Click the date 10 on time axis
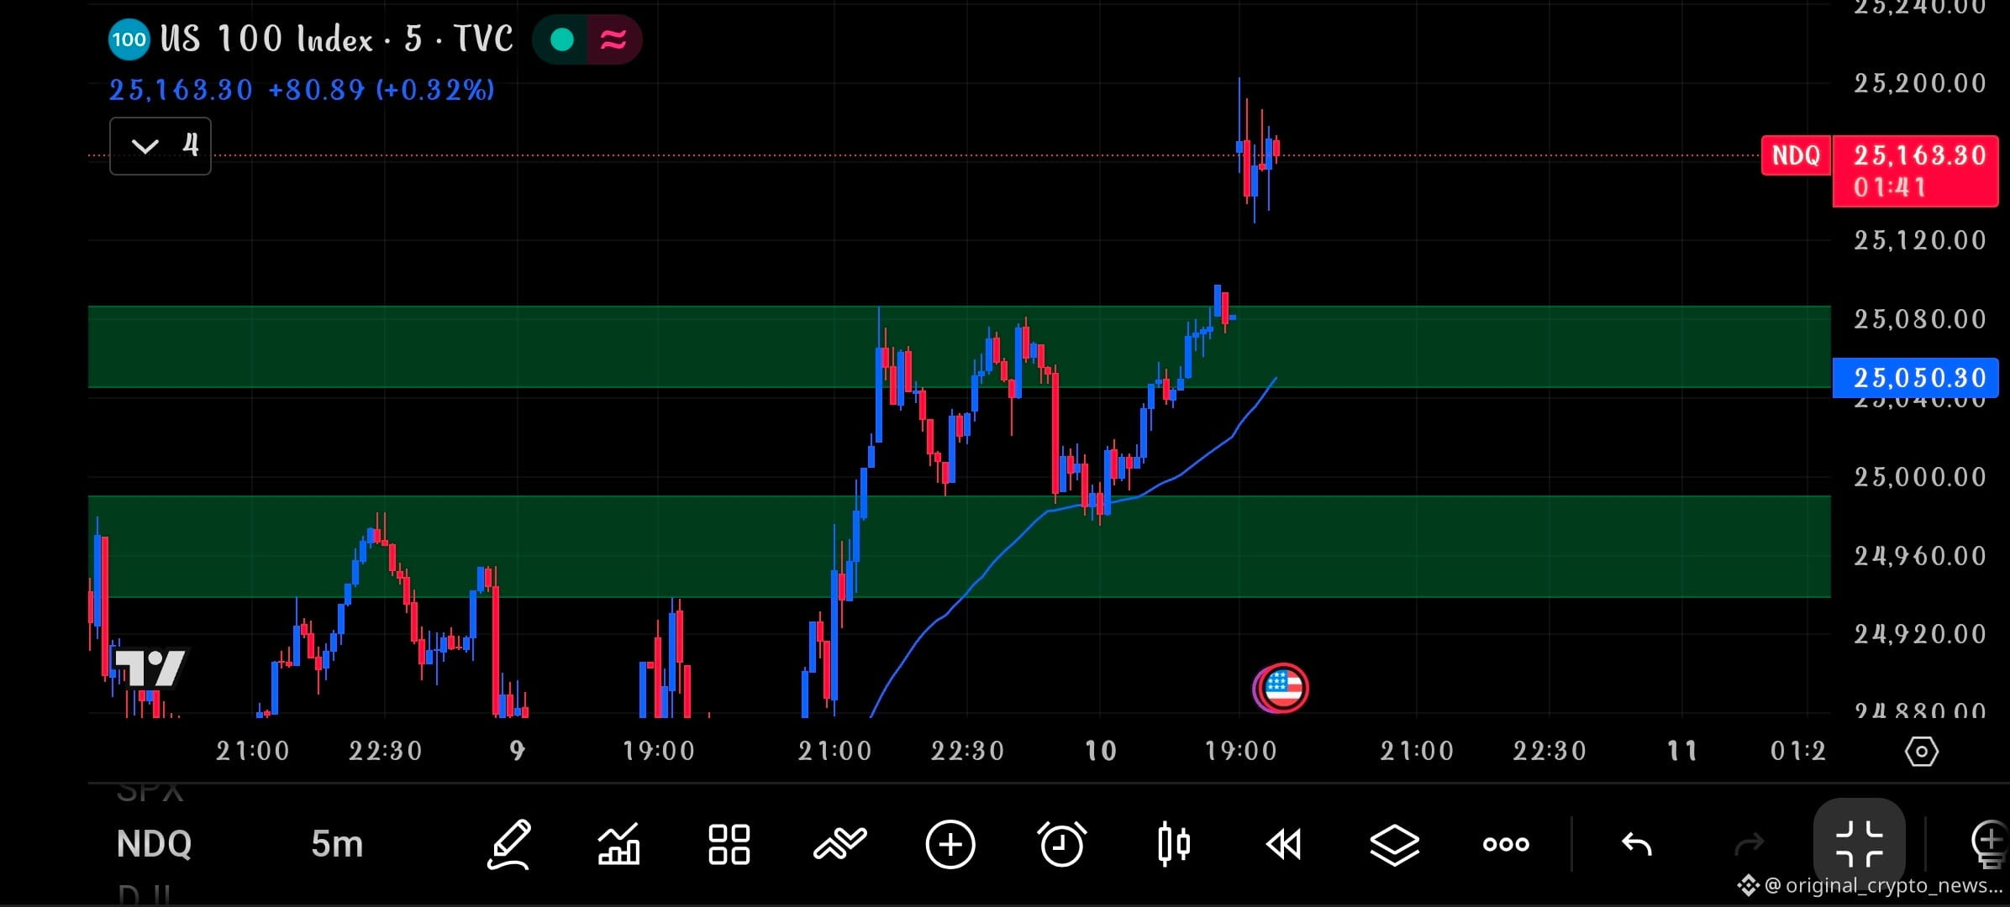Image resolution: width=2010 pixels, height=907 pixels. [x=1101, y=751]
